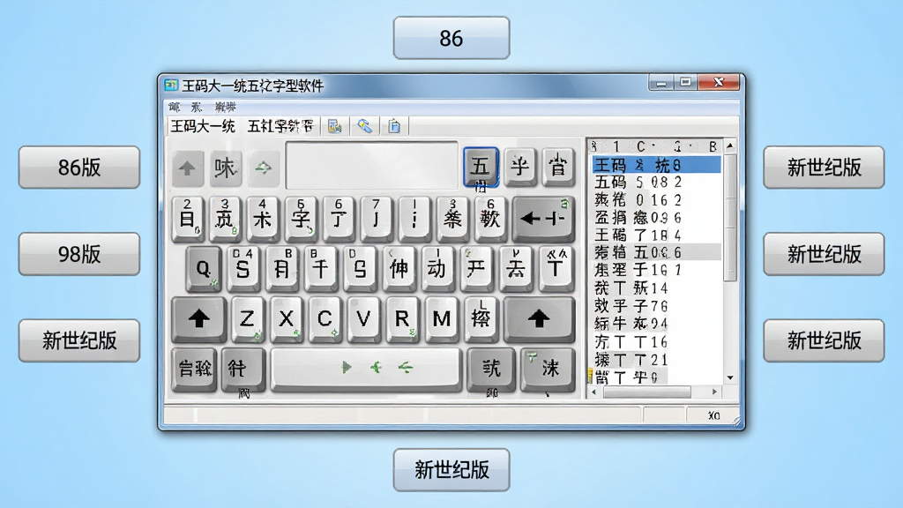
Task: Select the list row starting with 五码
Action: click(x=656, y=183)
